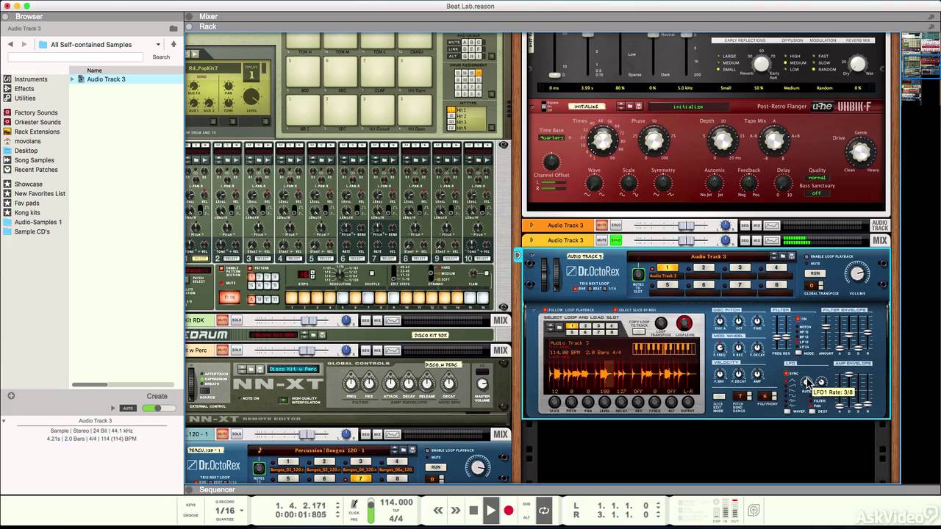Click the new folder icon in the Browser header

tap(173, 29)
